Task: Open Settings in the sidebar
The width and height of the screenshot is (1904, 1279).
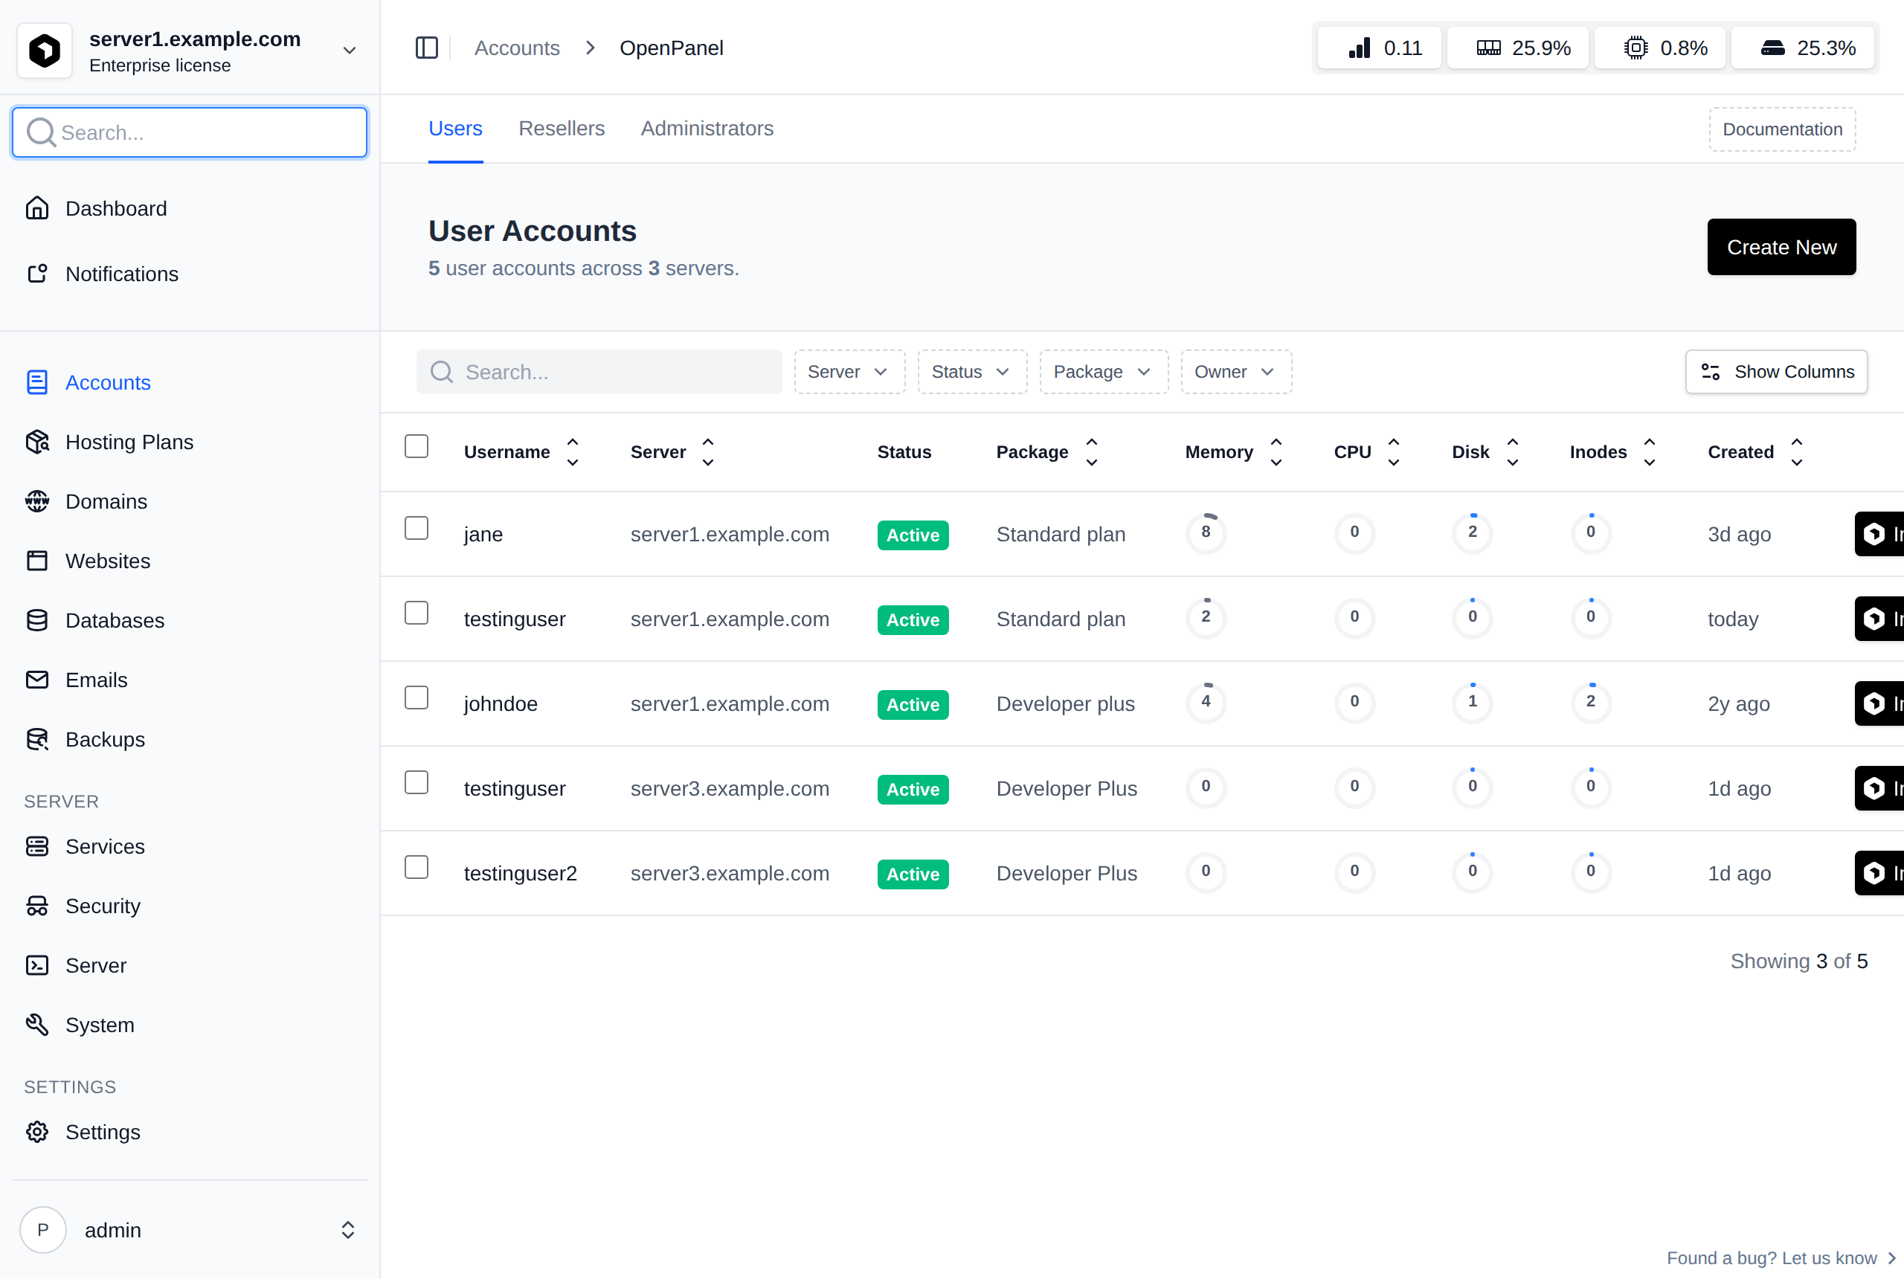Action: [189, 1133]
